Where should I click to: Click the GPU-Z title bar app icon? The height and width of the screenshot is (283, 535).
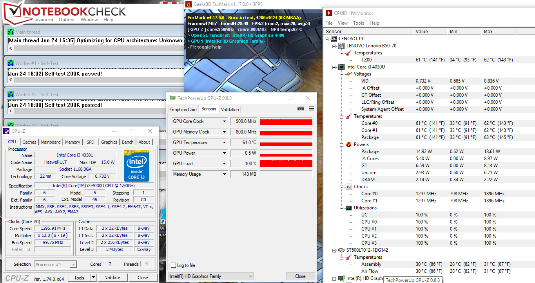point(172,98)
